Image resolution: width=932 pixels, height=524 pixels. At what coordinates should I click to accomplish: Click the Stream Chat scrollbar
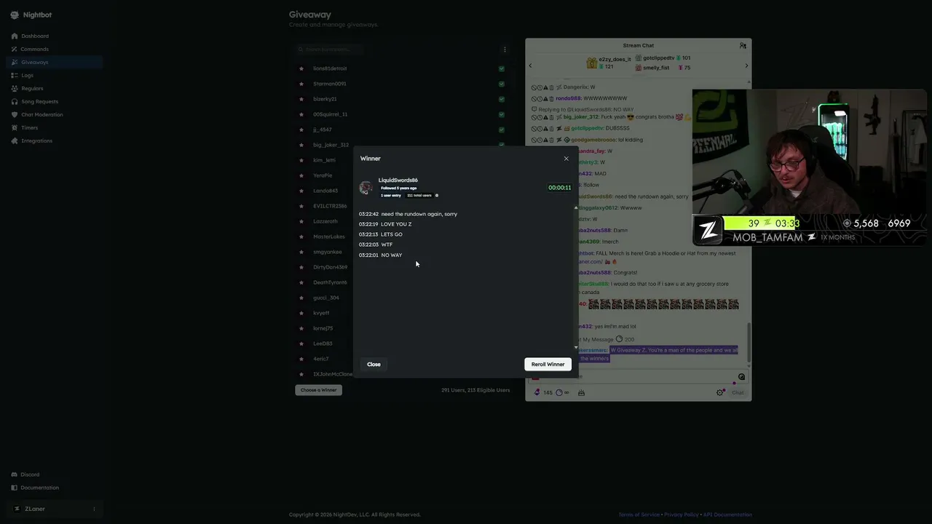[x=749, y=342]
